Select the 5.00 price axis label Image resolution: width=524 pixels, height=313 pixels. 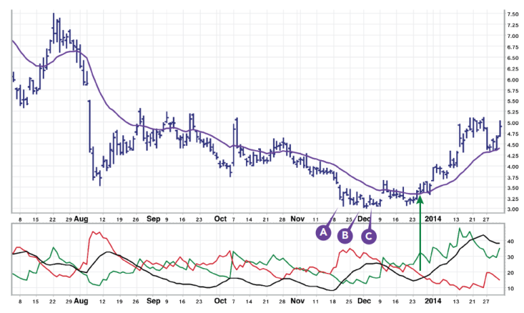513,123
